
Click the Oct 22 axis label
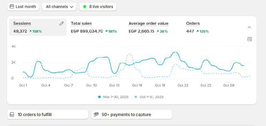point(183,85)
